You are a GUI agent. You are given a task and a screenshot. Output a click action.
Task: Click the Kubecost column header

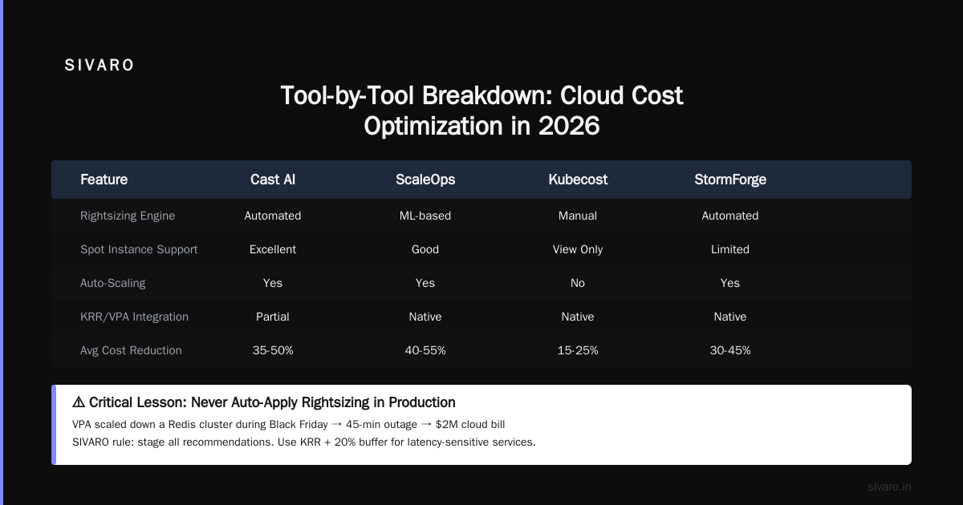point(578,180)
